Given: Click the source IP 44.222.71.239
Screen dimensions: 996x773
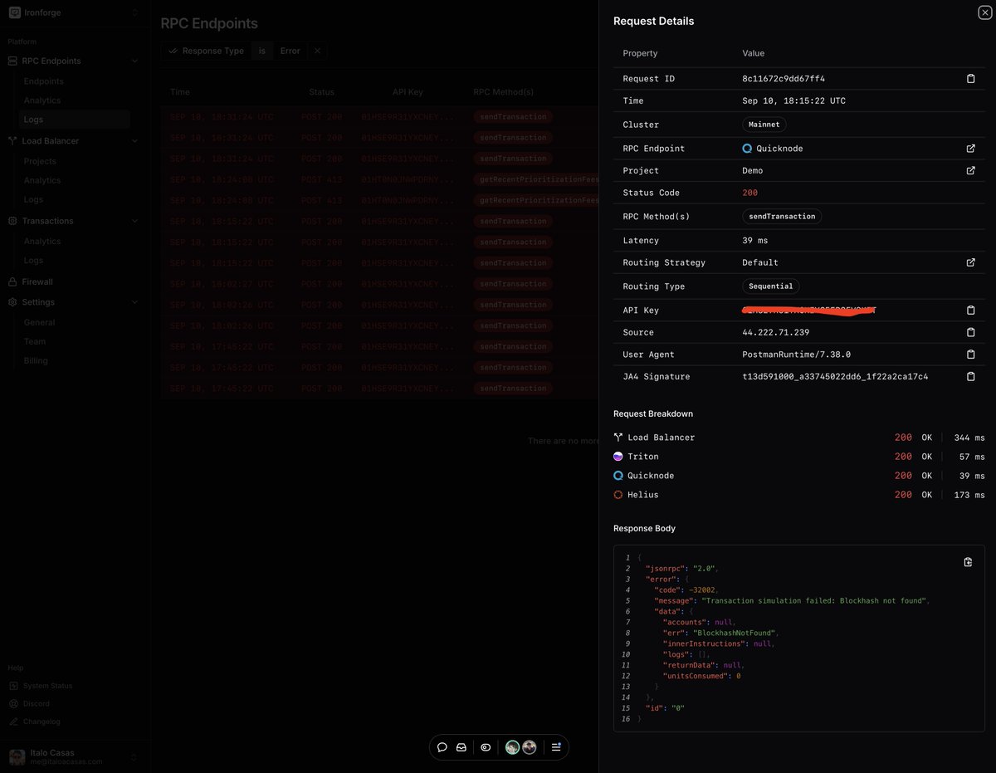Looking at the screenshot, I should pyautogui.click(x=775, y=332).
